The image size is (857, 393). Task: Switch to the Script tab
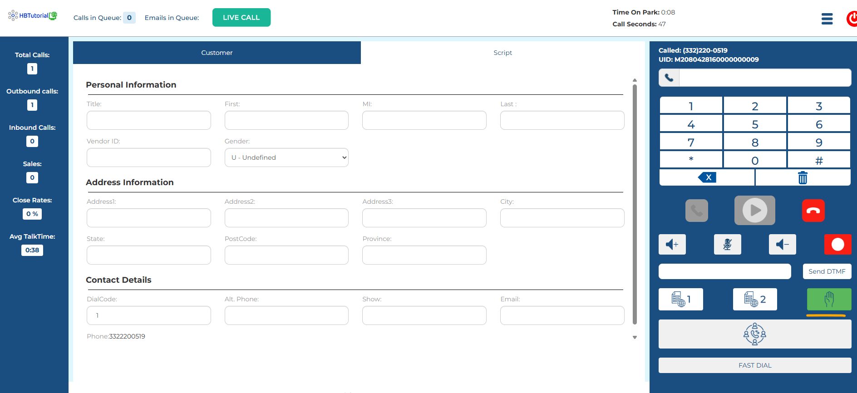502,53
